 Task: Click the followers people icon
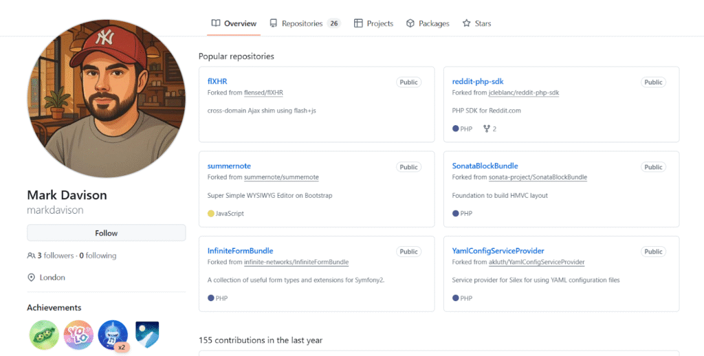[31, 256]
